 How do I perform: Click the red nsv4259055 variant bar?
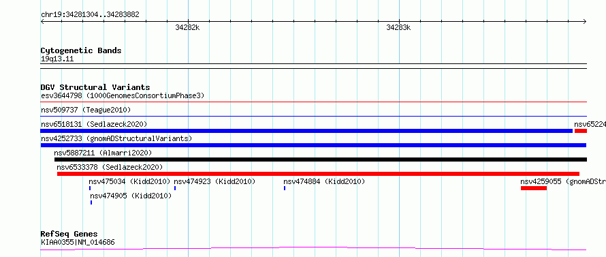pyautogui.click(x=534, y=188)
